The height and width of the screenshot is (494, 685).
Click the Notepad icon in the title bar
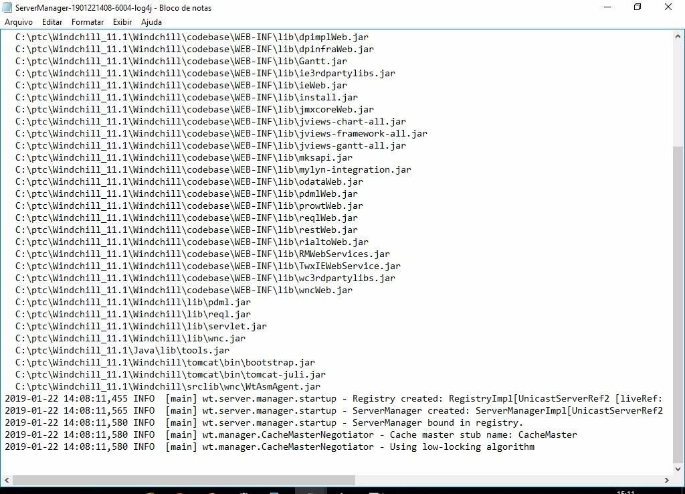tap(7, 7)
